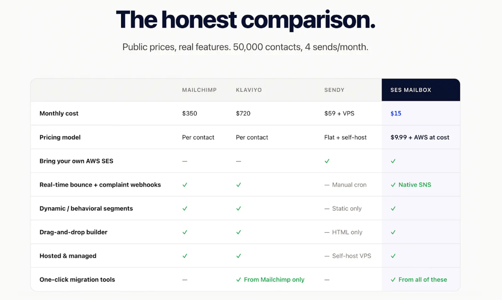Select the KLAVIYO column header
This screenshot has height=300, width=502.
pyautogui.click(x=249, y=90)
